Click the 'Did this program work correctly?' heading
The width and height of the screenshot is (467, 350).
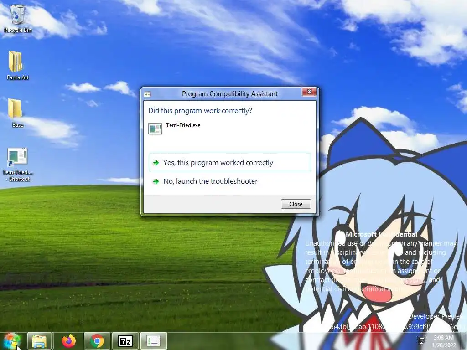(200, 110)
